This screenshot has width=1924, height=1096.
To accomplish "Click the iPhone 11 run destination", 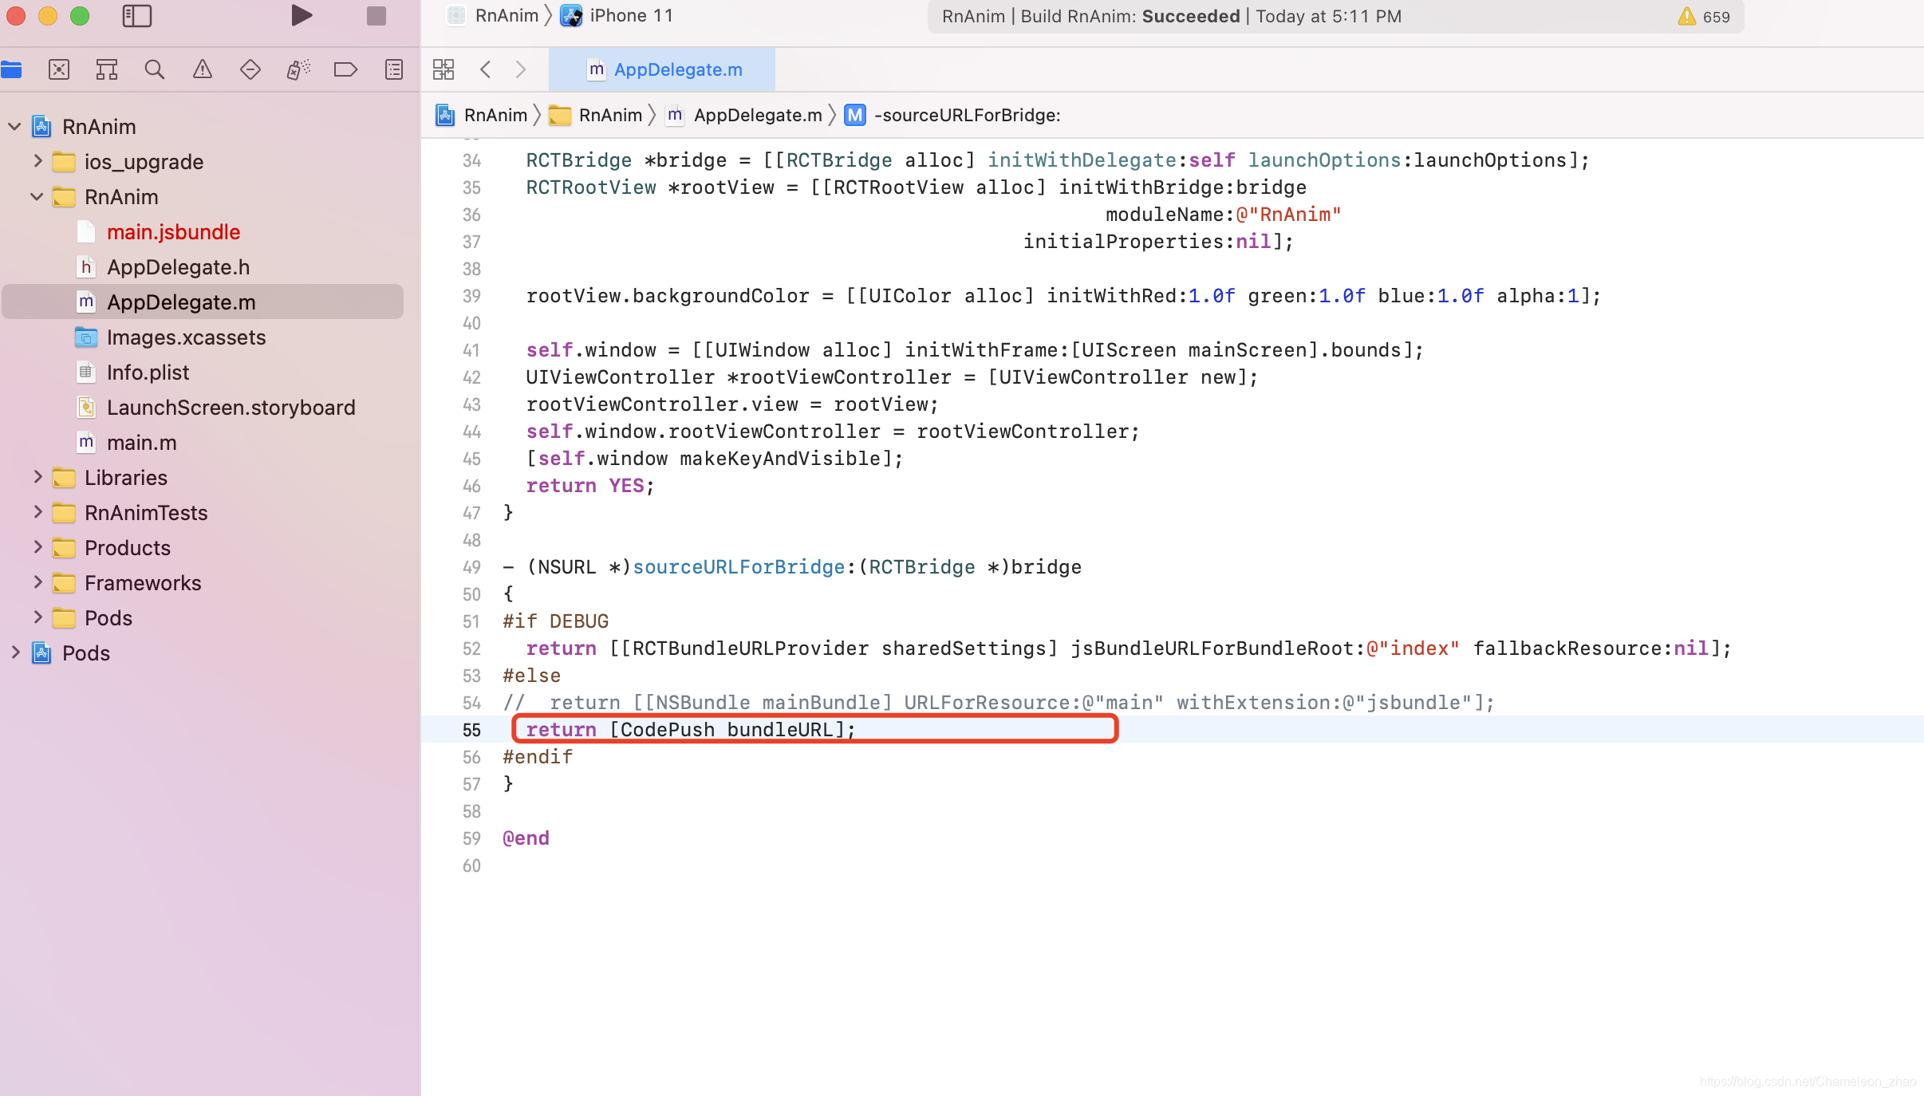I will click(629, 15).
